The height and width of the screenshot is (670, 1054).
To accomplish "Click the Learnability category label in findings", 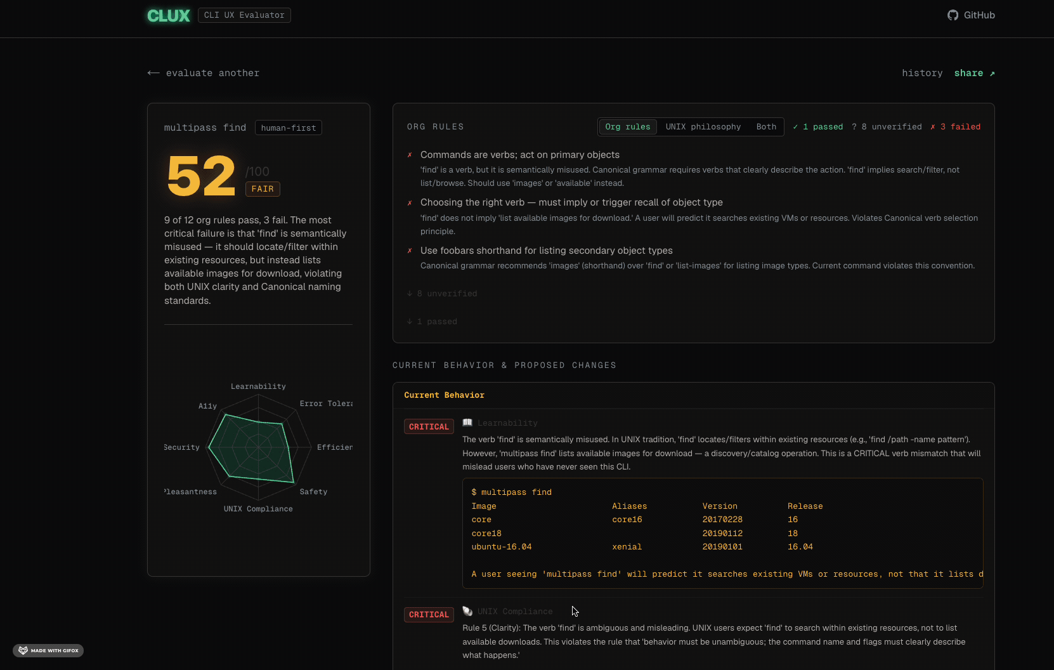I will [507, 423].
